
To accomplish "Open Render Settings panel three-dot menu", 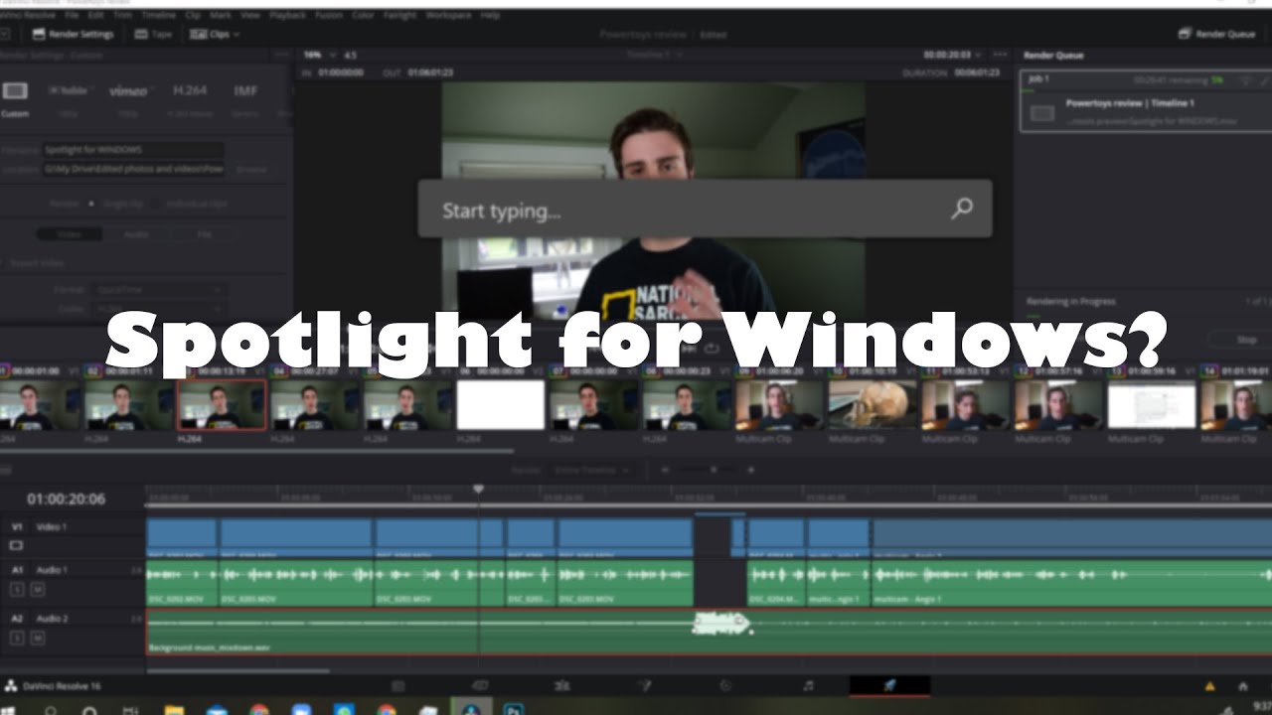I will coord(281,56).
